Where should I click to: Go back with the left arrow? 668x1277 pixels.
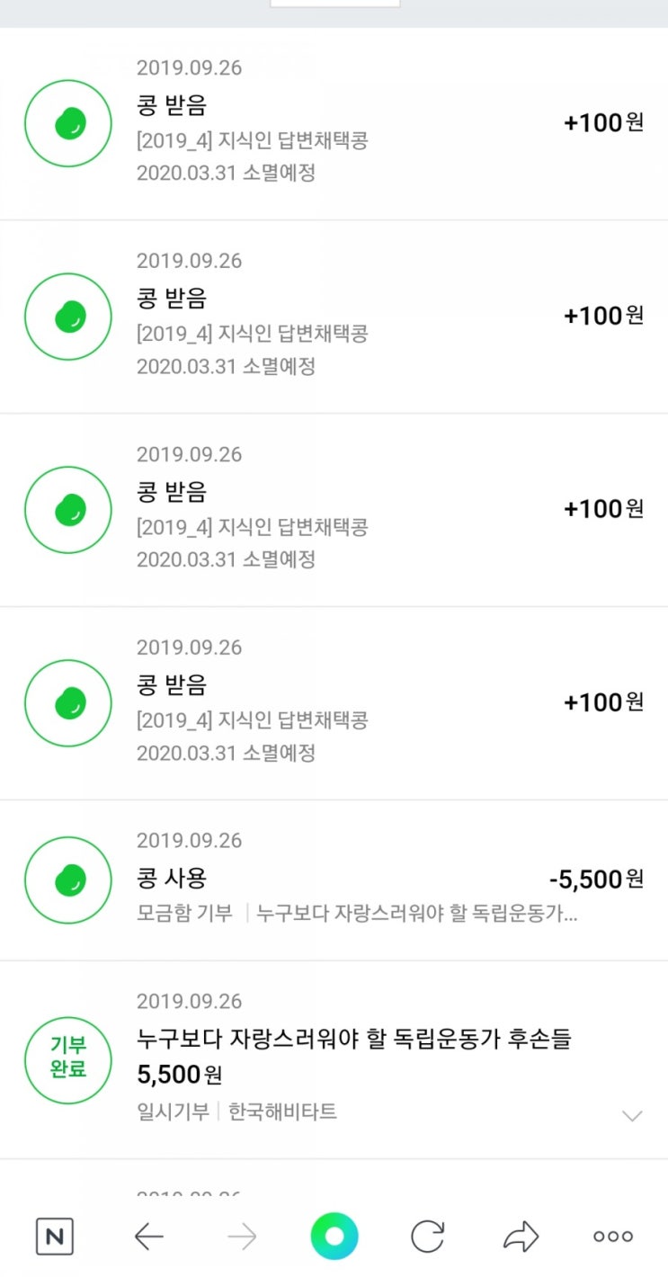[x=148, y=1237]
